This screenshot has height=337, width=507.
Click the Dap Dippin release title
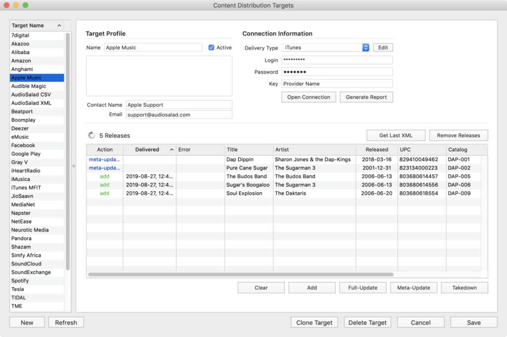click(240, 160)
